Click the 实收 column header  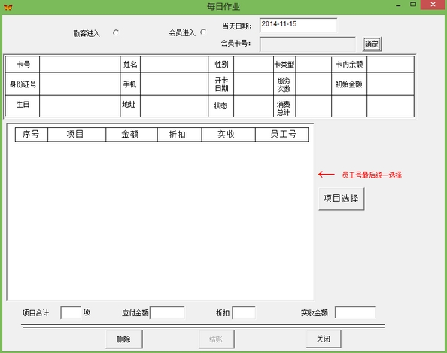pos(228,134)
